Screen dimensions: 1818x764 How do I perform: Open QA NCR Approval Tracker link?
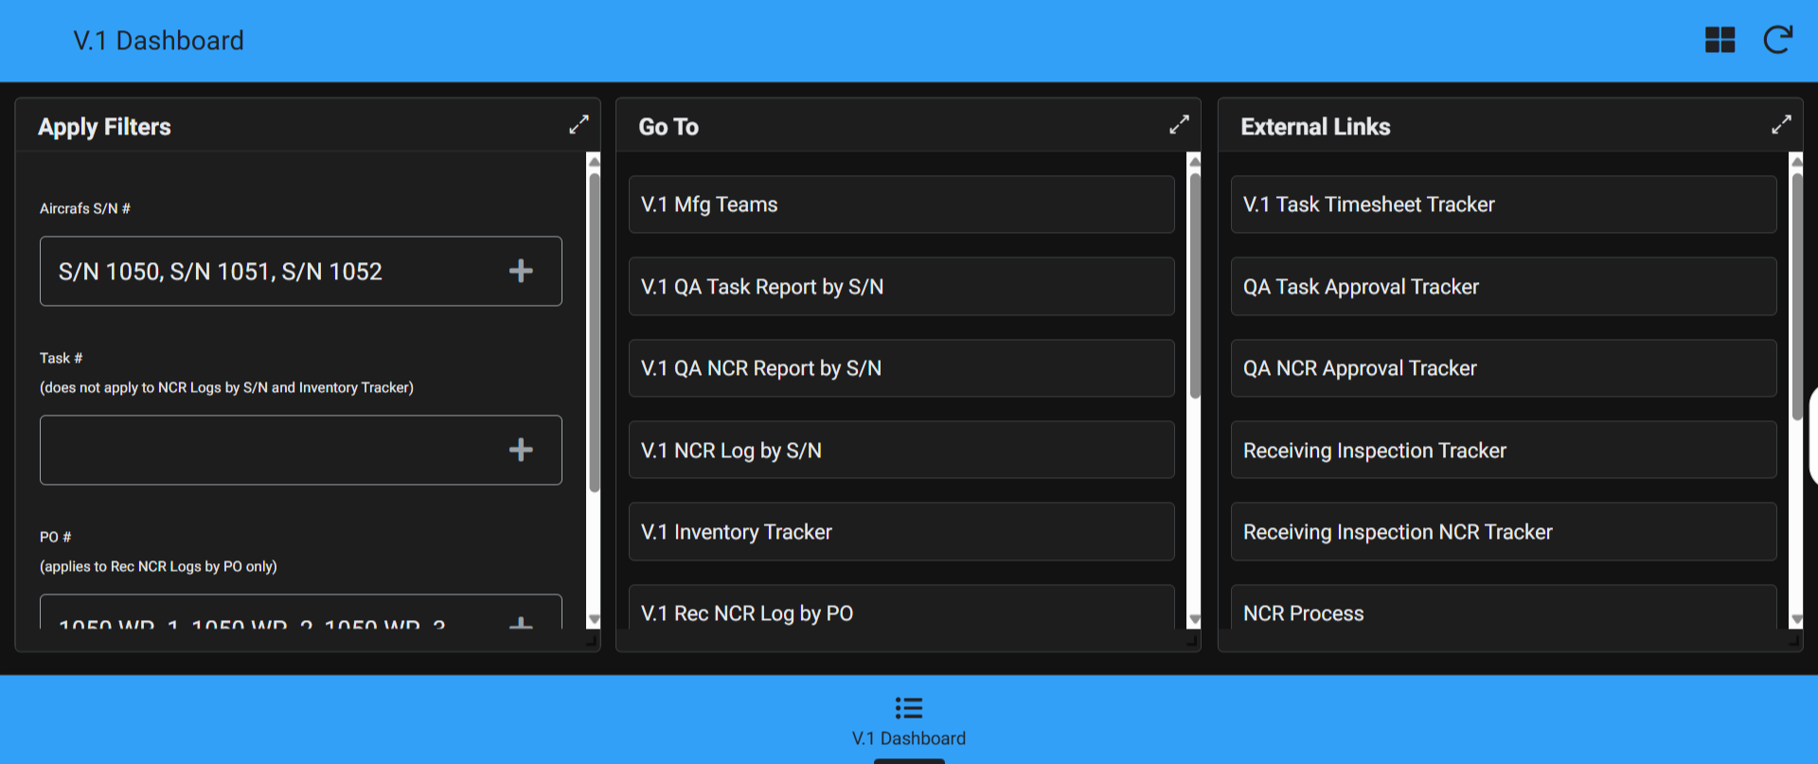click(1504, 368)
